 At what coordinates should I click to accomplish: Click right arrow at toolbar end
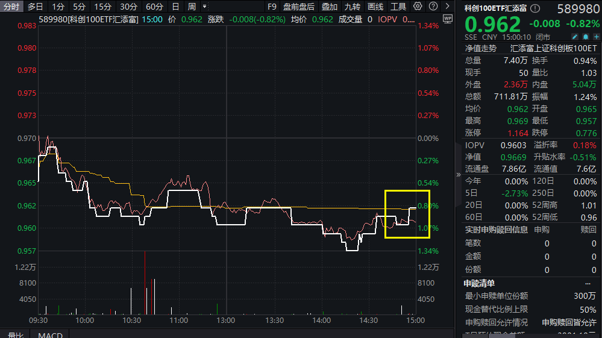(447, 7)
